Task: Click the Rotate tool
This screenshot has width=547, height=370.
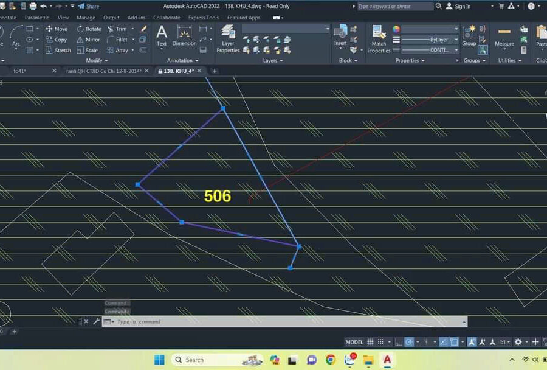Action: pyautogui.click(x=89, y=29)
